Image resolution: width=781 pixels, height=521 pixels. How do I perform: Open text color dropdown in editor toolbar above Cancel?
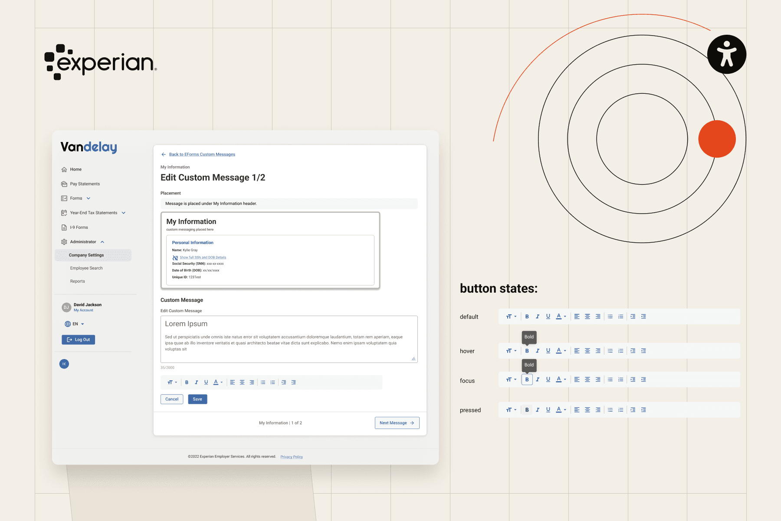[218, 383]
